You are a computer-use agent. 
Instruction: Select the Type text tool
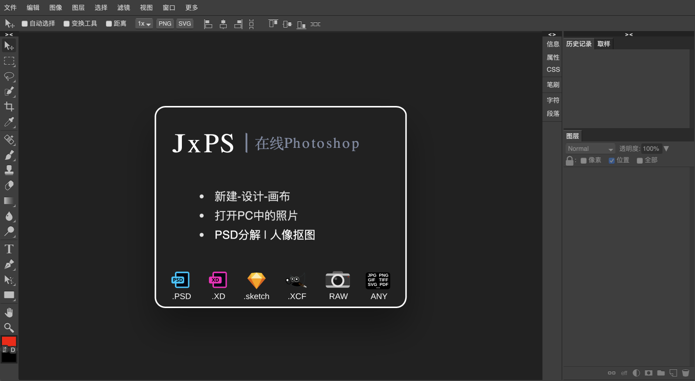pyautogui.click(x=9, y=249)
